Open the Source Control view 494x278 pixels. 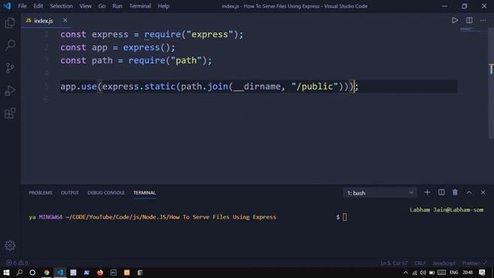(10, 68)
